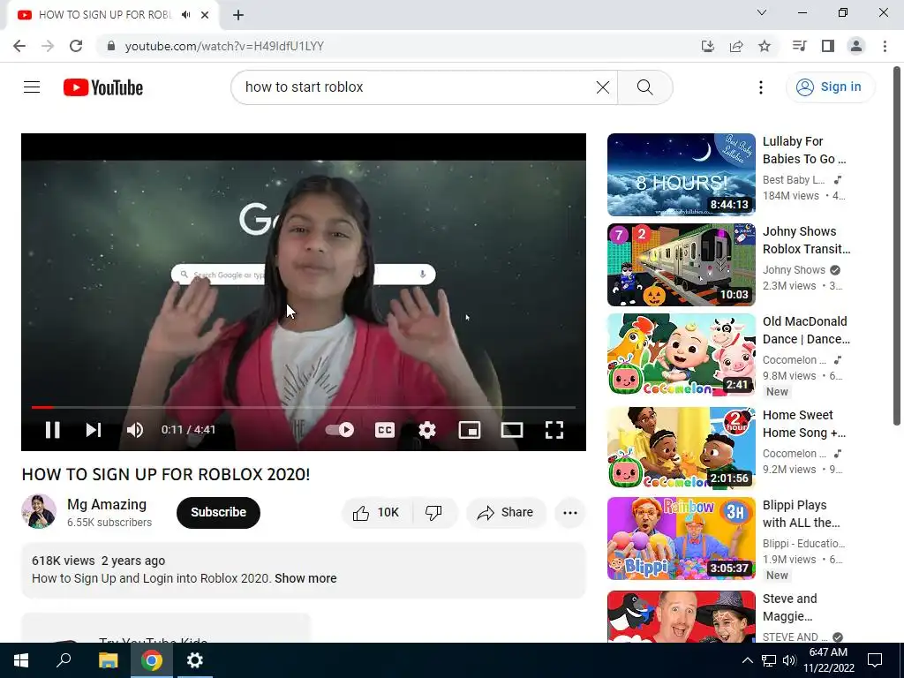Screen dimensions: 904x678
Task: Reload the current page
Action: (76, 46)
